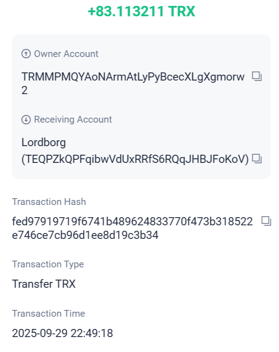Click the Transaction Time label
The width and height of the screenshot is (279, 352).
pyautogui.click(x=48, y=314)
